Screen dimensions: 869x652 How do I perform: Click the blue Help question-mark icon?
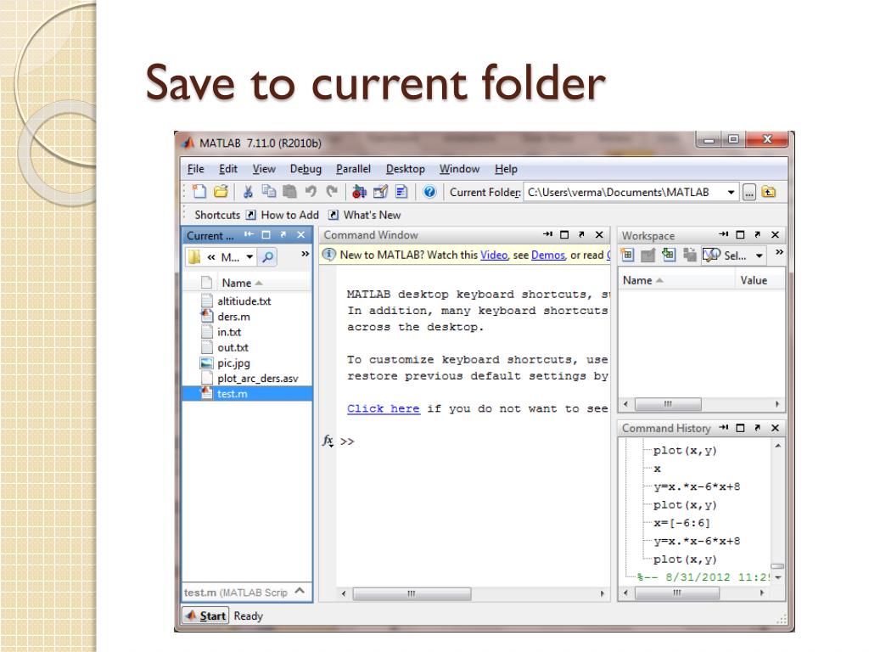[429, 192]
